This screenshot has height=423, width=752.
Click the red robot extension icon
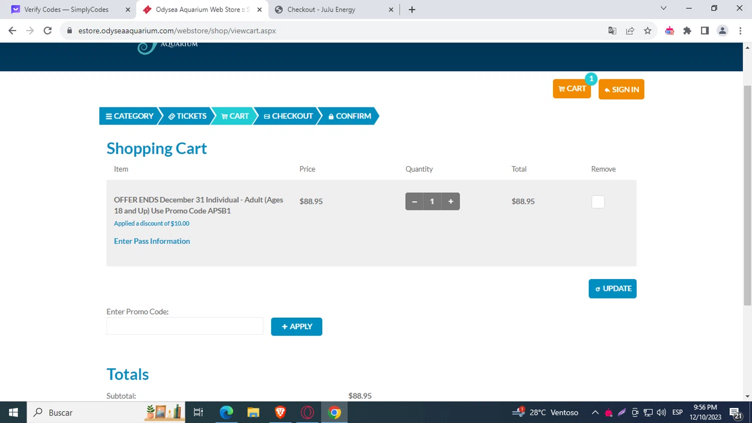(670, 31)
